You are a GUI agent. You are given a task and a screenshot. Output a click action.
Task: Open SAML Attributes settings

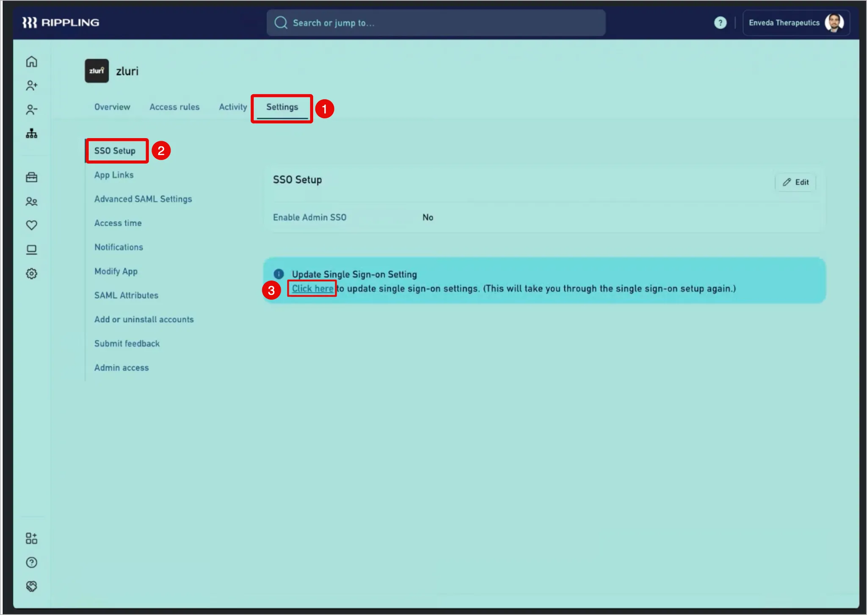[x=126, y=296]
